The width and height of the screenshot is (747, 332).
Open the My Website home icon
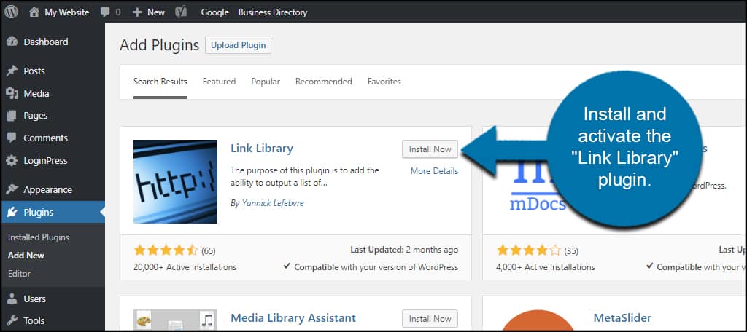[34, 12]
